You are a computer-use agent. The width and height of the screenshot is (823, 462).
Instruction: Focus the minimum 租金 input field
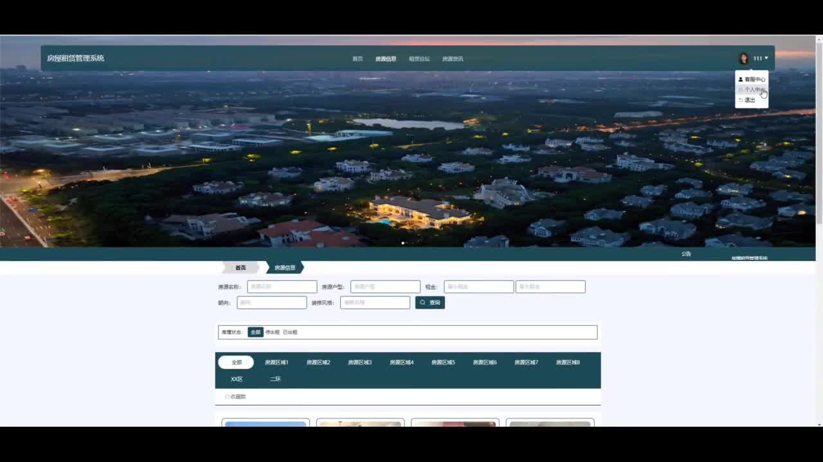pos(479,287)
